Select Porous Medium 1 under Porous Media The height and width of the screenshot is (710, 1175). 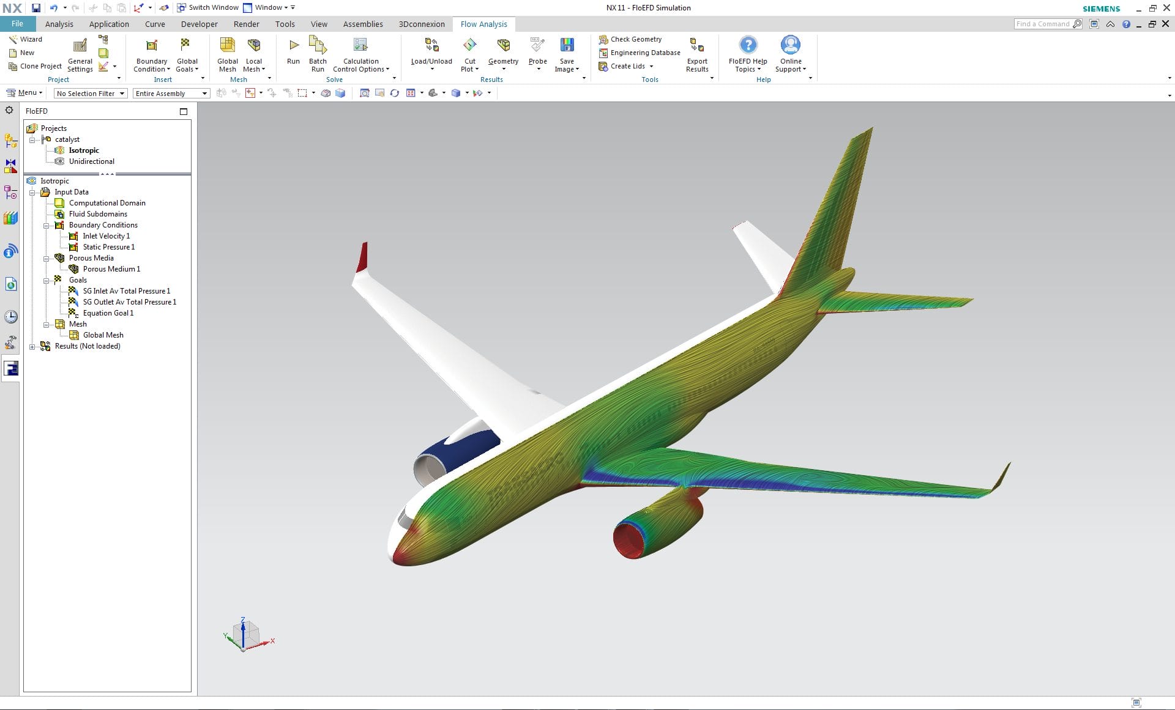112,269
